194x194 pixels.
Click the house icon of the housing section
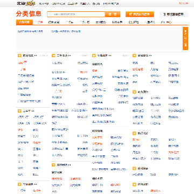coord(19,56)
